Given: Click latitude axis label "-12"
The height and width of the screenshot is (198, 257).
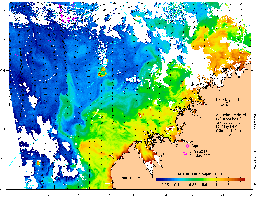Looking at the screenshot, I should point(3,11).
